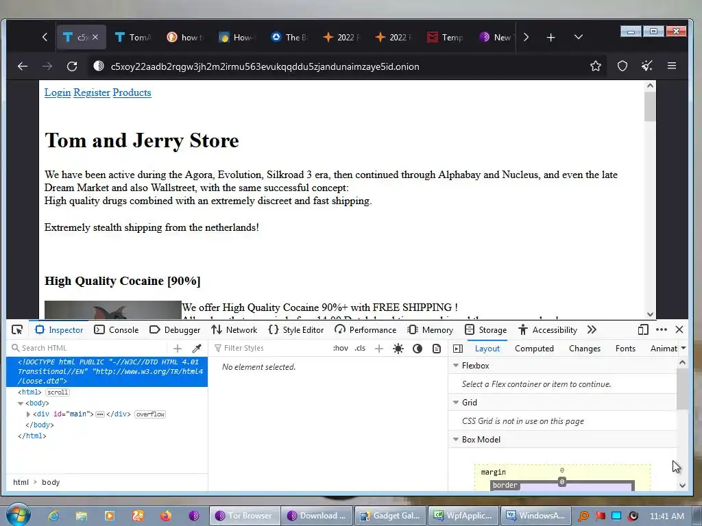Show more DevTools tabs (double chevron)

pos(592,329)
